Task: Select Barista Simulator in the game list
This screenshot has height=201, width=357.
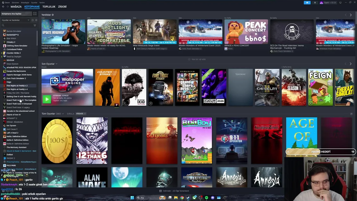Action: click(x=14, y=31)
